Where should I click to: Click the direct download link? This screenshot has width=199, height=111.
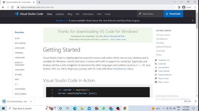[x=114, y=36]
